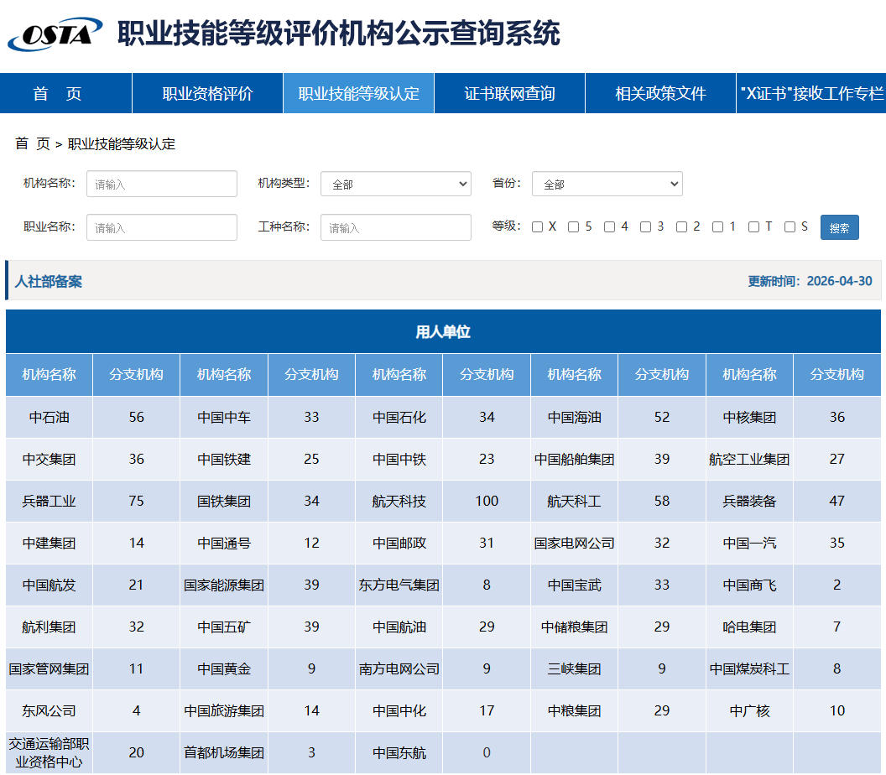This screenshot has height=775, width=886.
Task: Expand the 机构类型 dropdown
Action: coord(395,184)
